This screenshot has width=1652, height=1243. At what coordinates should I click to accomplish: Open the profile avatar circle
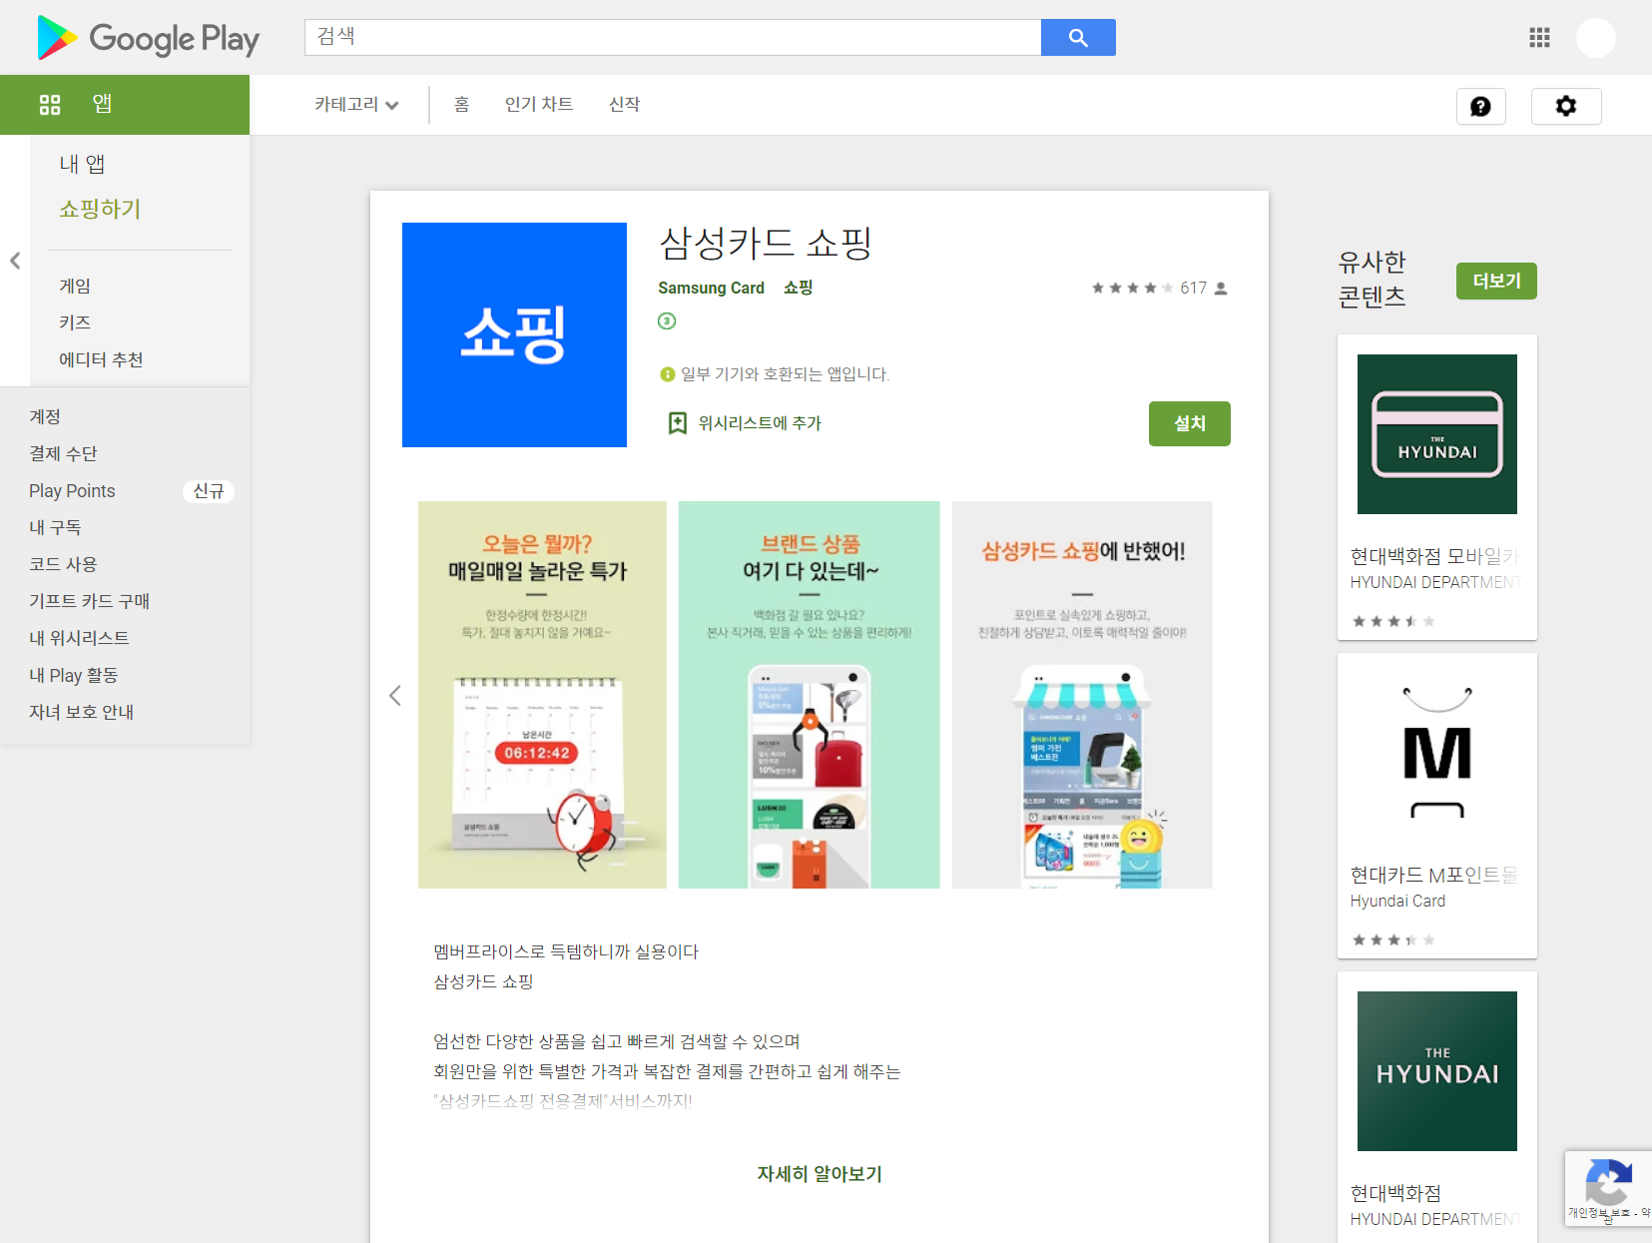point(1595,38)
